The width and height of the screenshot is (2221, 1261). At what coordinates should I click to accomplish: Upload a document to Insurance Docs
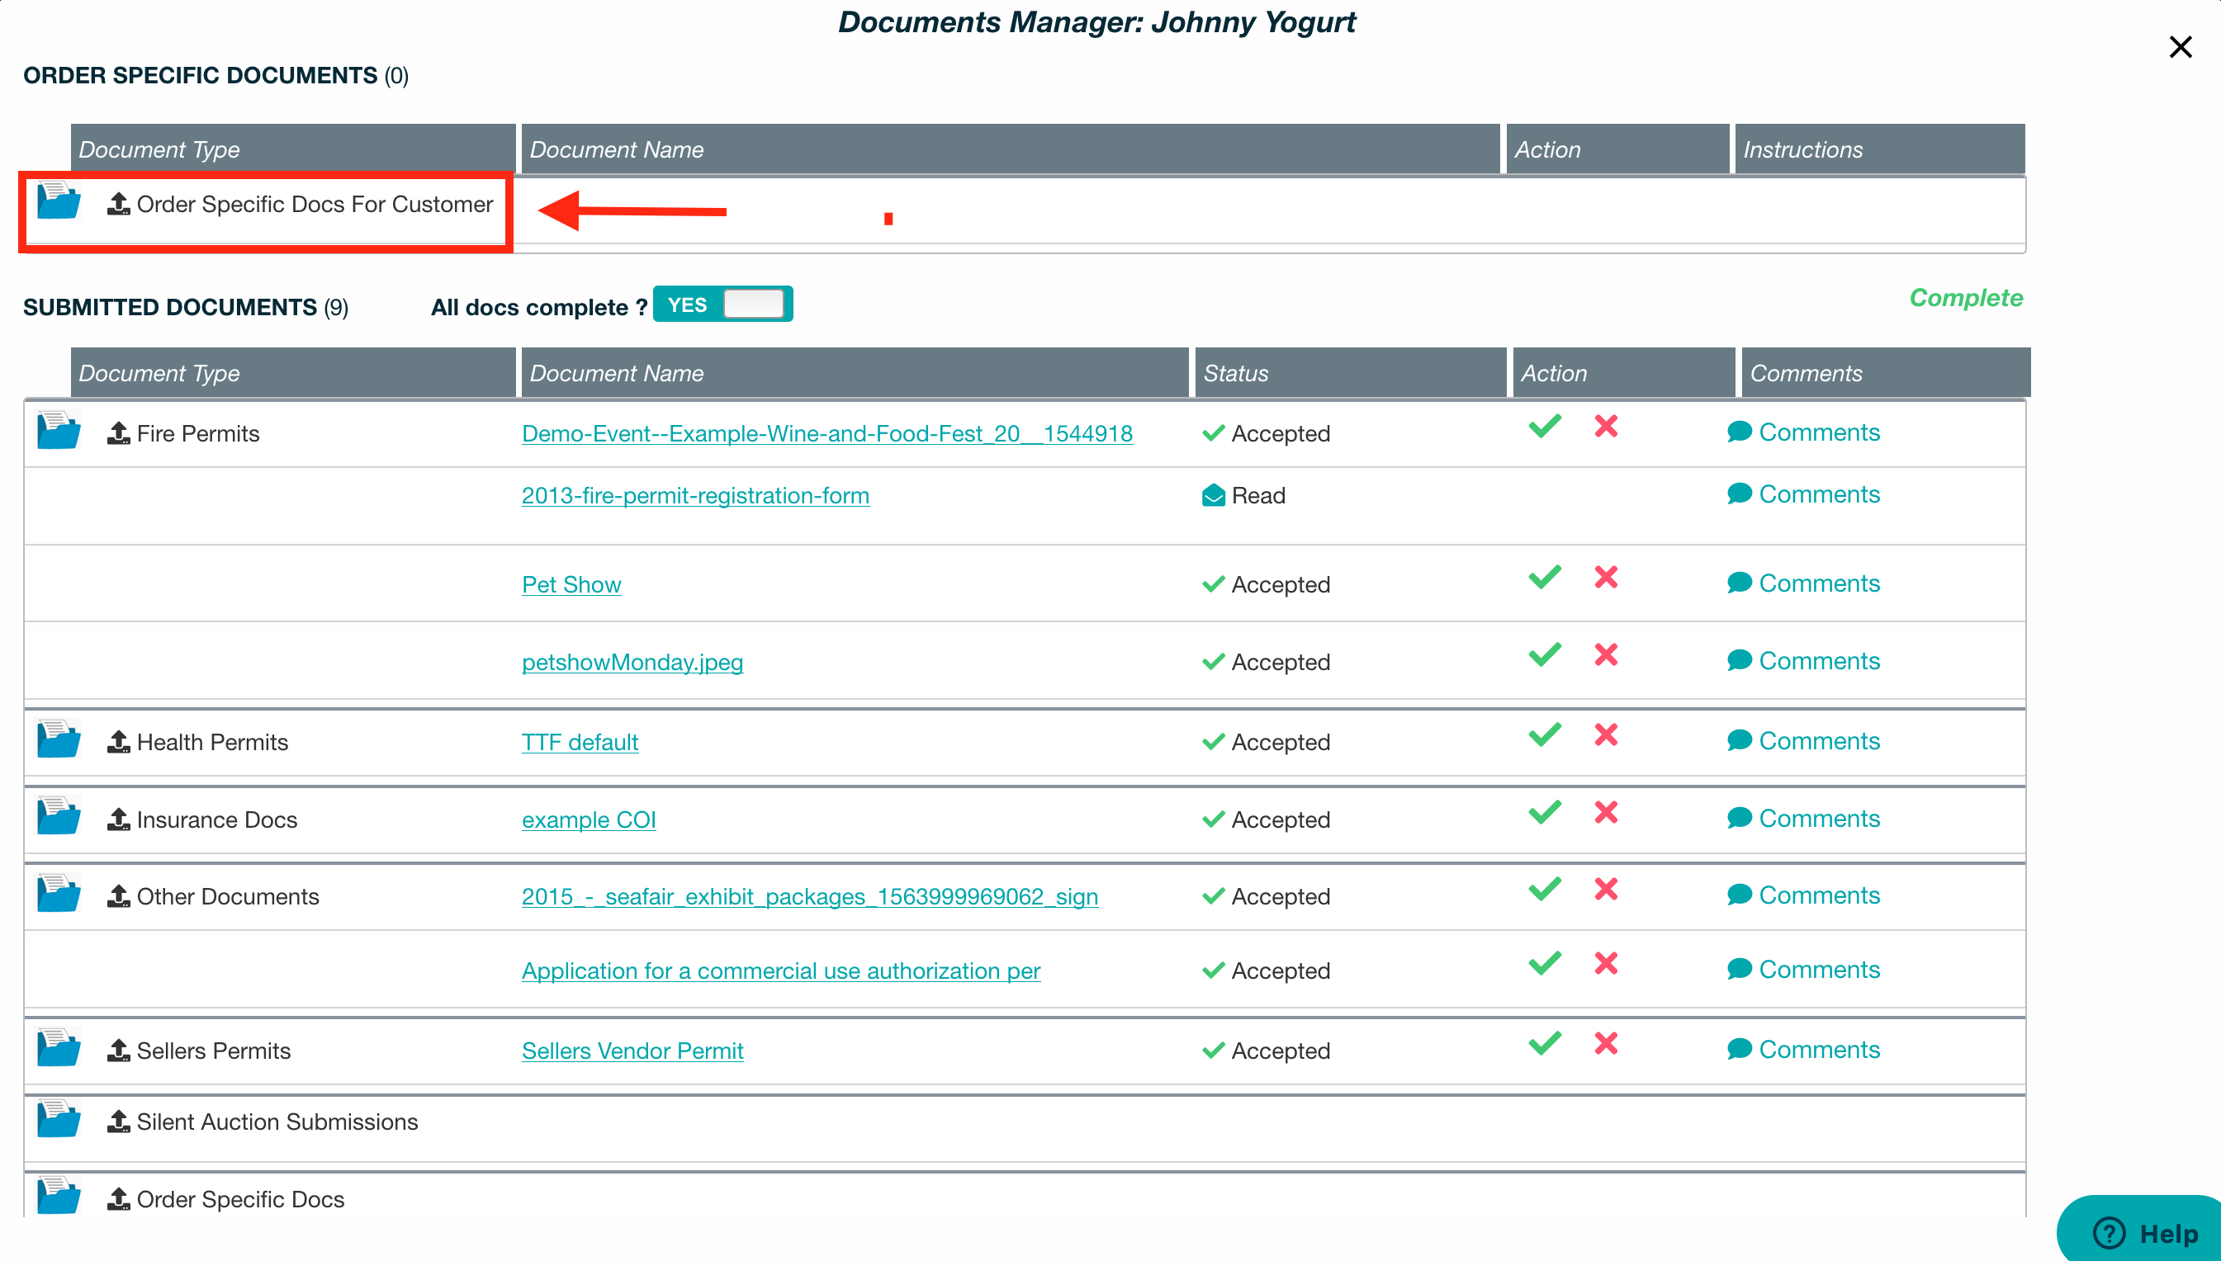coord(119,819)
